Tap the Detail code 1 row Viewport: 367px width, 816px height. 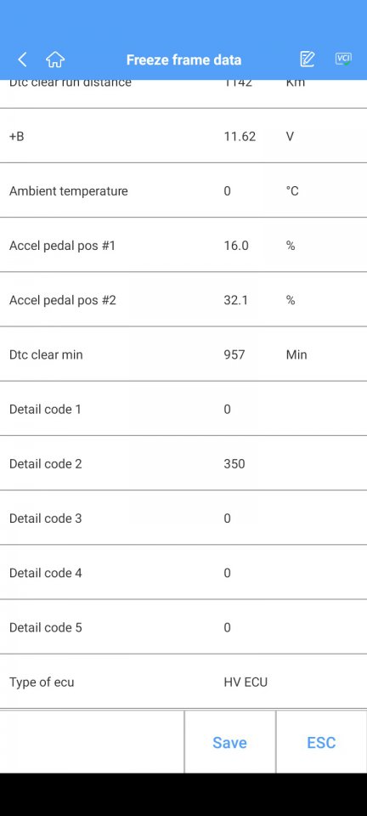(183, 409)
